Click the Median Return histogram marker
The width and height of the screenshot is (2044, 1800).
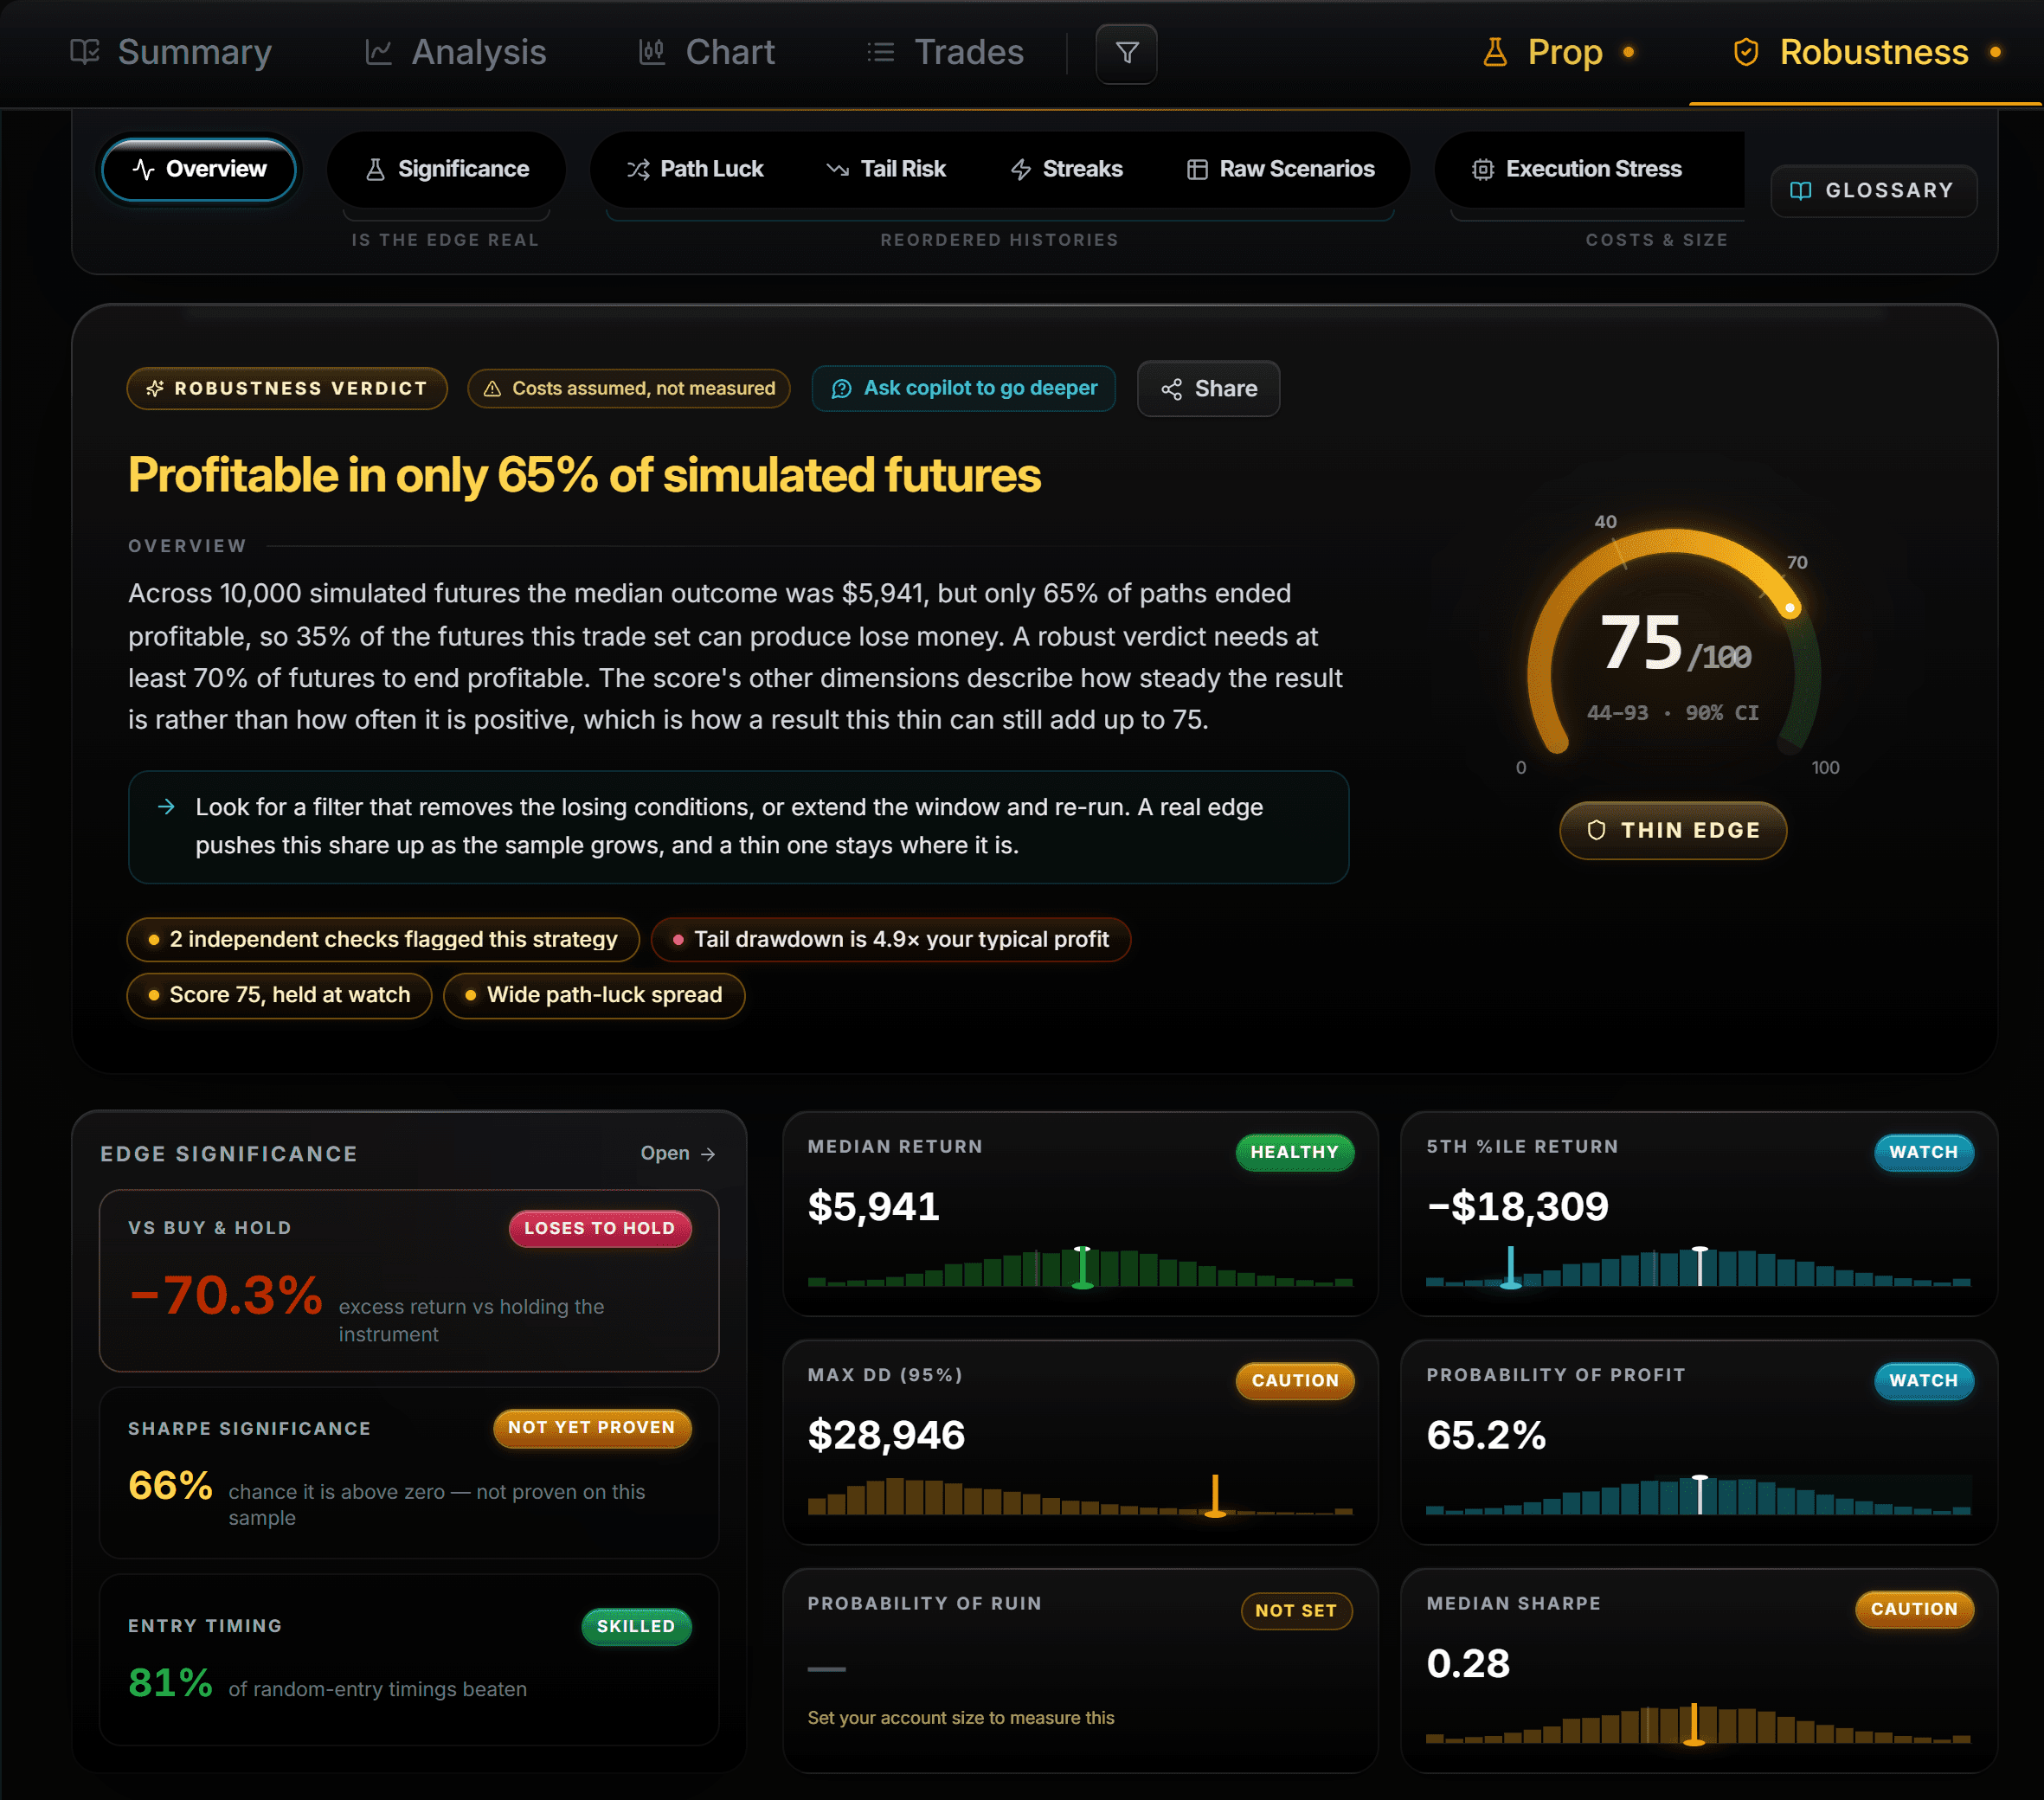click(x=1082, y=1267)
